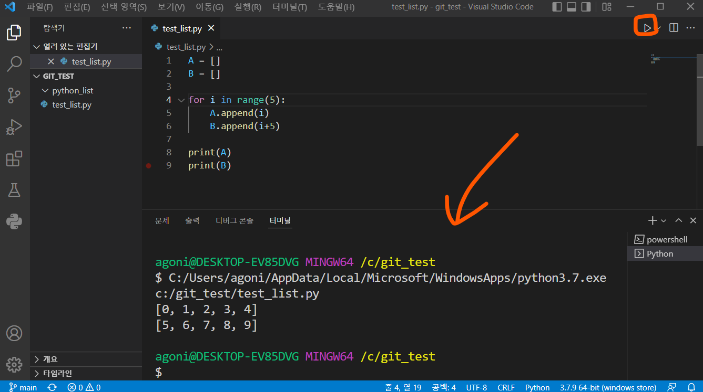
Task: Select the Python terminal
Action: pos(665,253)
